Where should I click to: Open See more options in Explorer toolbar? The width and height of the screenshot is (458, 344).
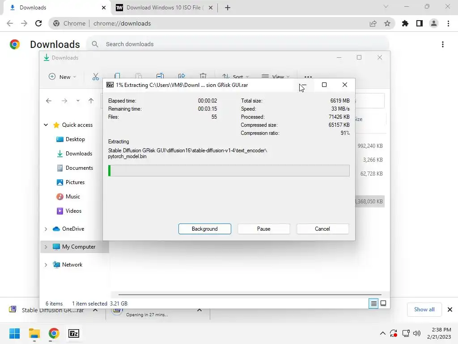308,77
